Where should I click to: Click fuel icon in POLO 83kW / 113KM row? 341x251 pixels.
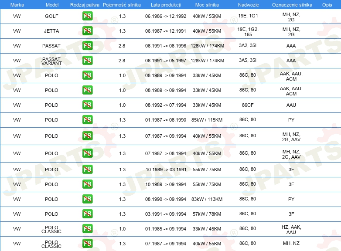coord(87,199)
